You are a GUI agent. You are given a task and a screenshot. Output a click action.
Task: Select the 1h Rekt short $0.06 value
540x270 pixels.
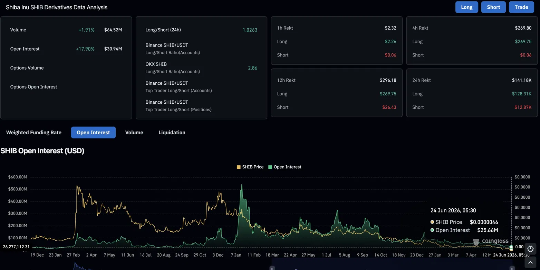click(390, 55)
